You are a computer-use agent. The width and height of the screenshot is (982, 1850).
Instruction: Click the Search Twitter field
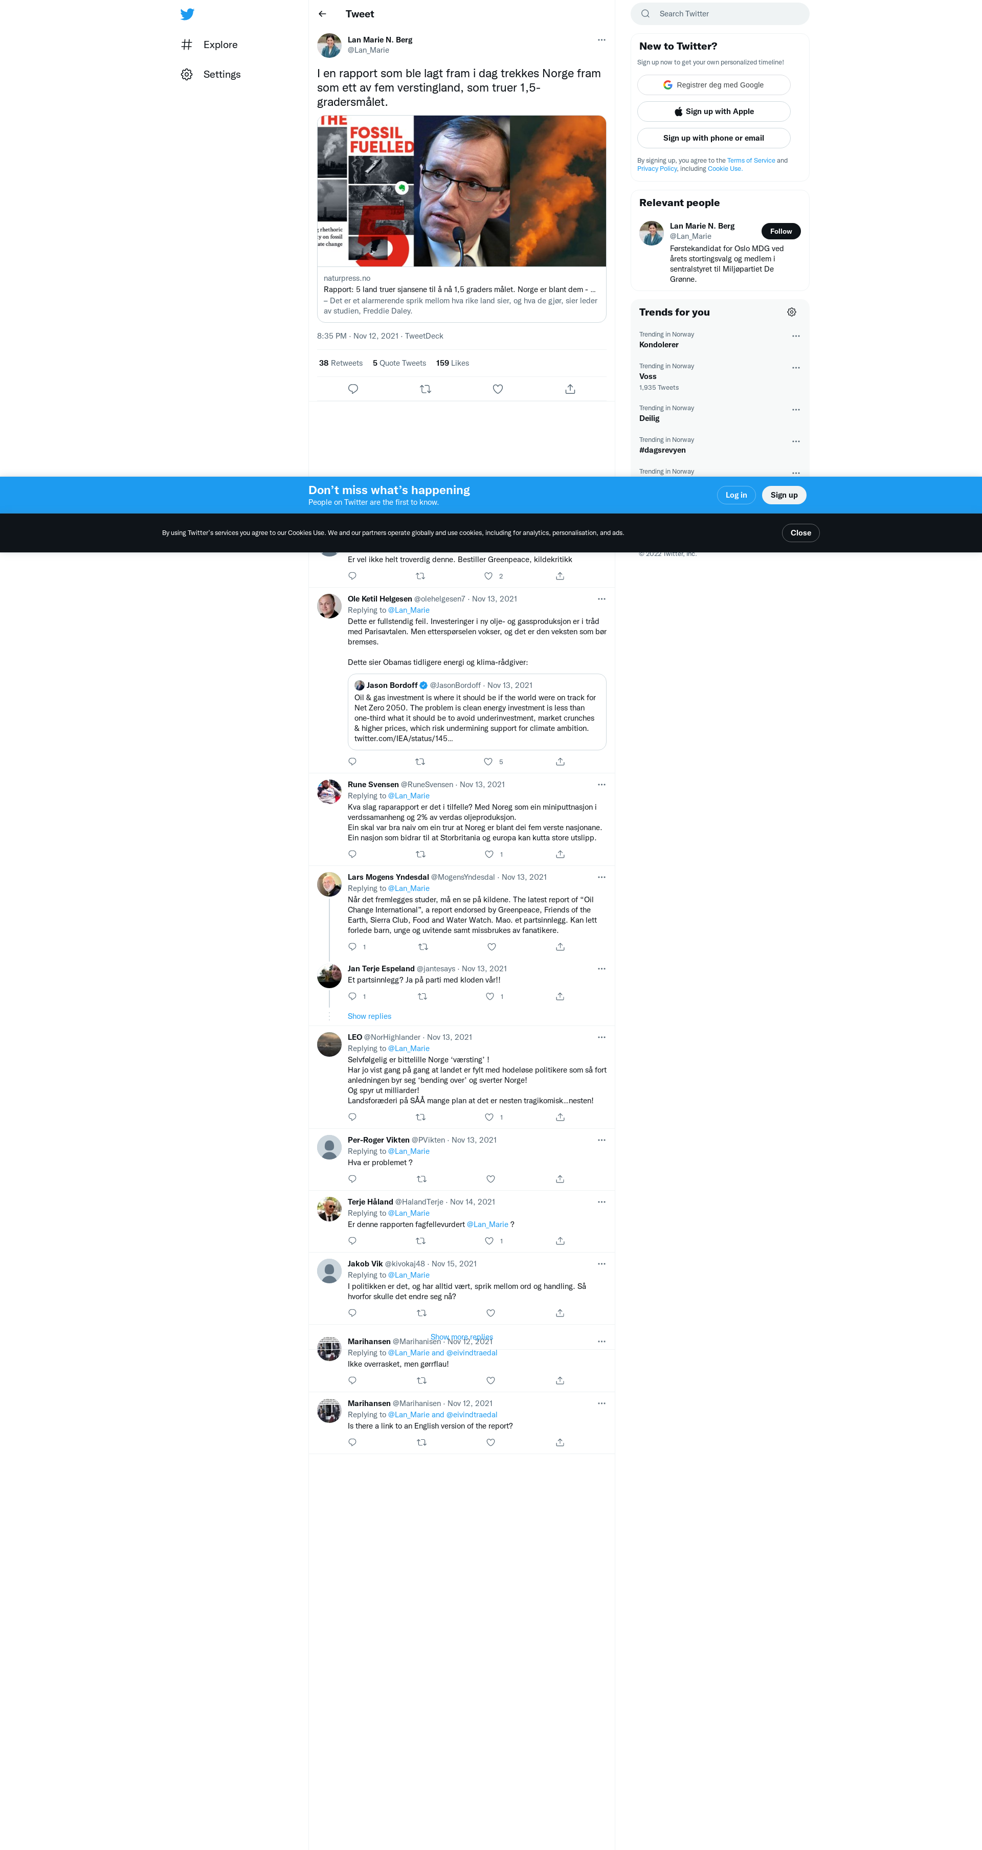point(720,14)
